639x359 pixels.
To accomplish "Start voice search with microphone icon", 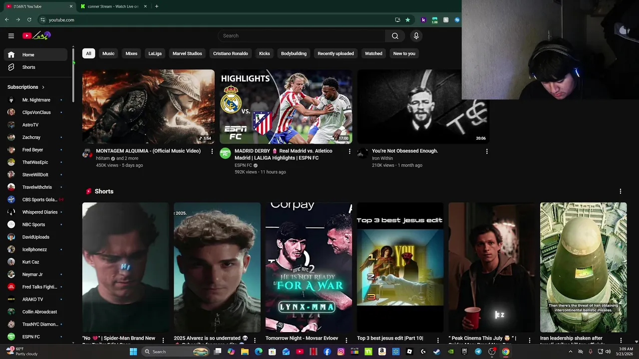I will pyautogui.click(x=416, y=36).
